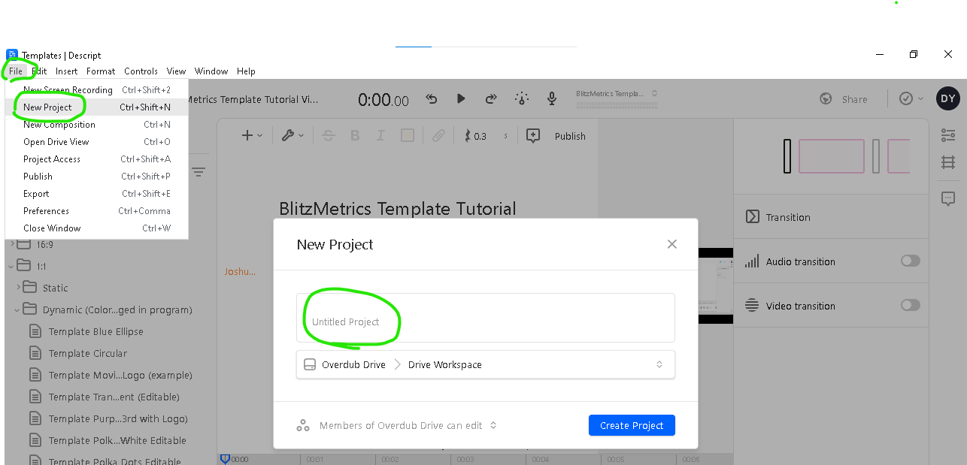967x465 pixels.
Task: Click the globe icon next to Share
Action: (826, 99)
